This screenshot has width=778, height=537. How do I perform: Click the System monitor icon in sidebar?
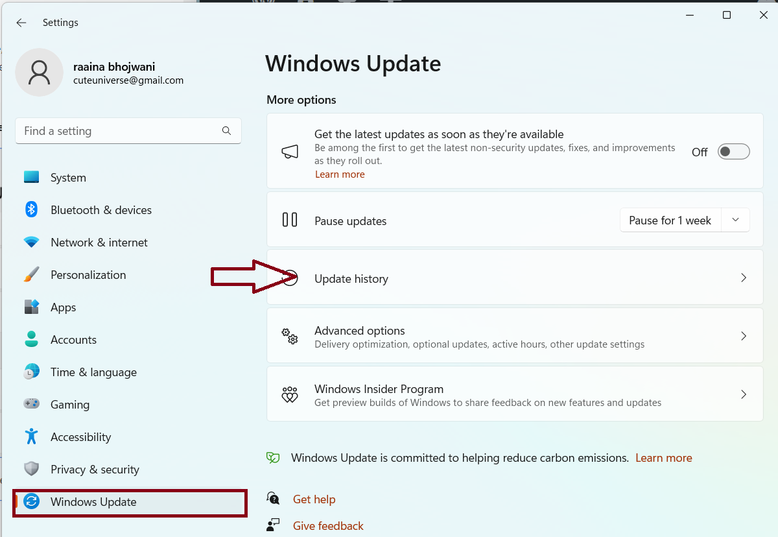pos(32,177)
